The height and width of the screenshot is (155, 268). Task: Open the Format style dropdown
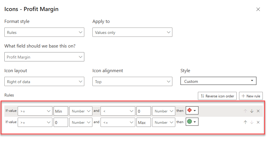pos(44,32)
